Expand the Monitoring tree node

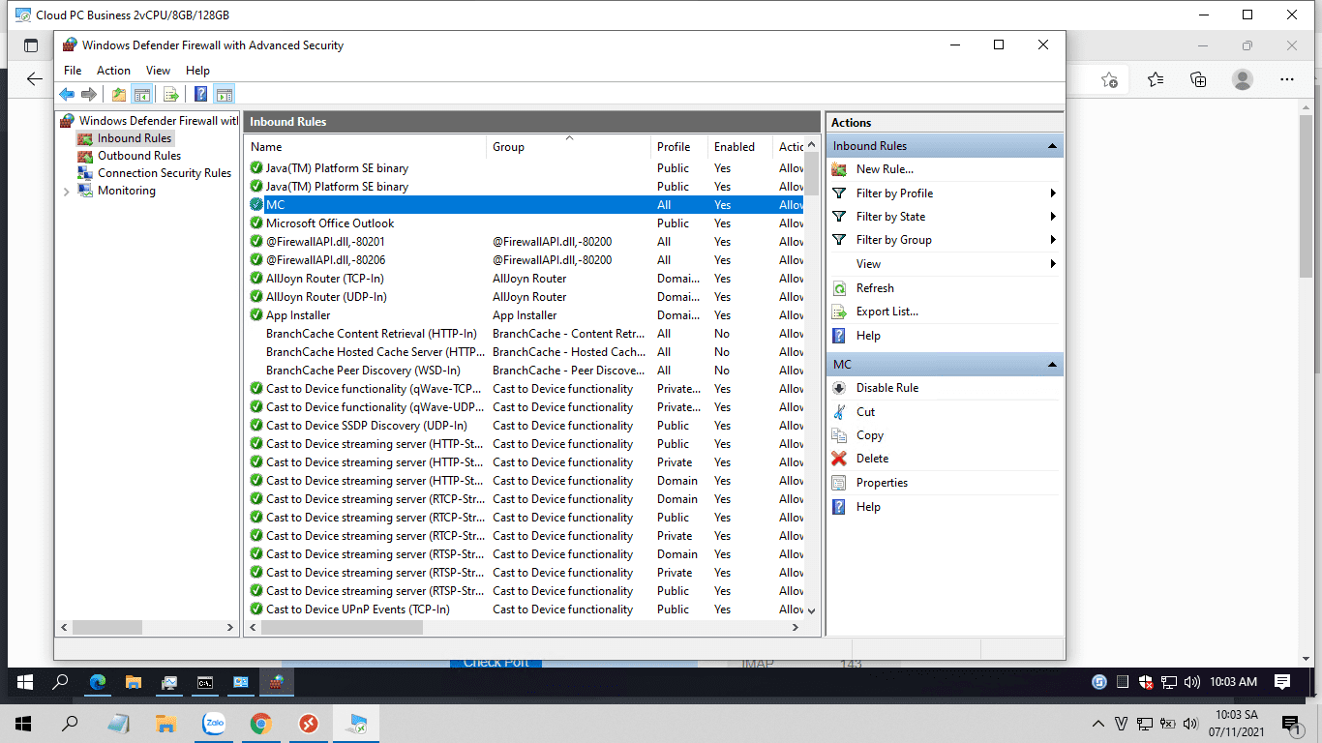point(66,192)
